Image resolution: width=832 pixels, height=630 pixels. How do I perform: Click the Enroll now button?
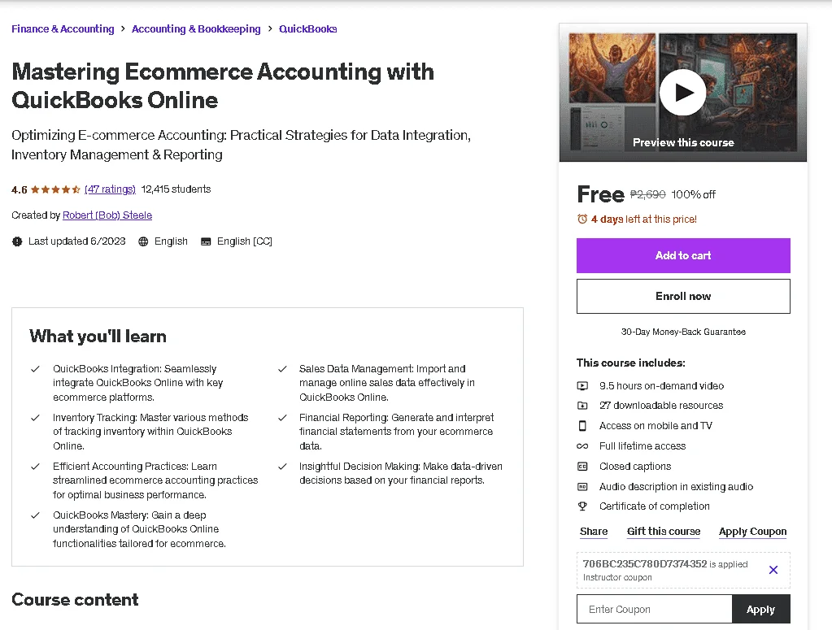pos(683,297)
